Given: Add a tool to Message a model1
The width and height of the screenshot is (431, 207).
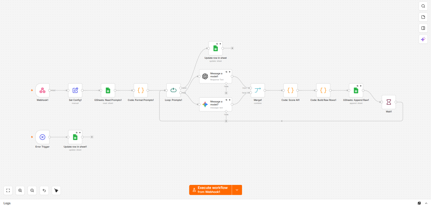Looking at the screenshot, I should coord(226,93).
